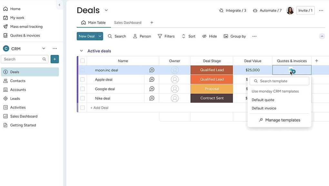Open board Search tool
This screenshot has width=329, height=186.
(x=117, y=36)
